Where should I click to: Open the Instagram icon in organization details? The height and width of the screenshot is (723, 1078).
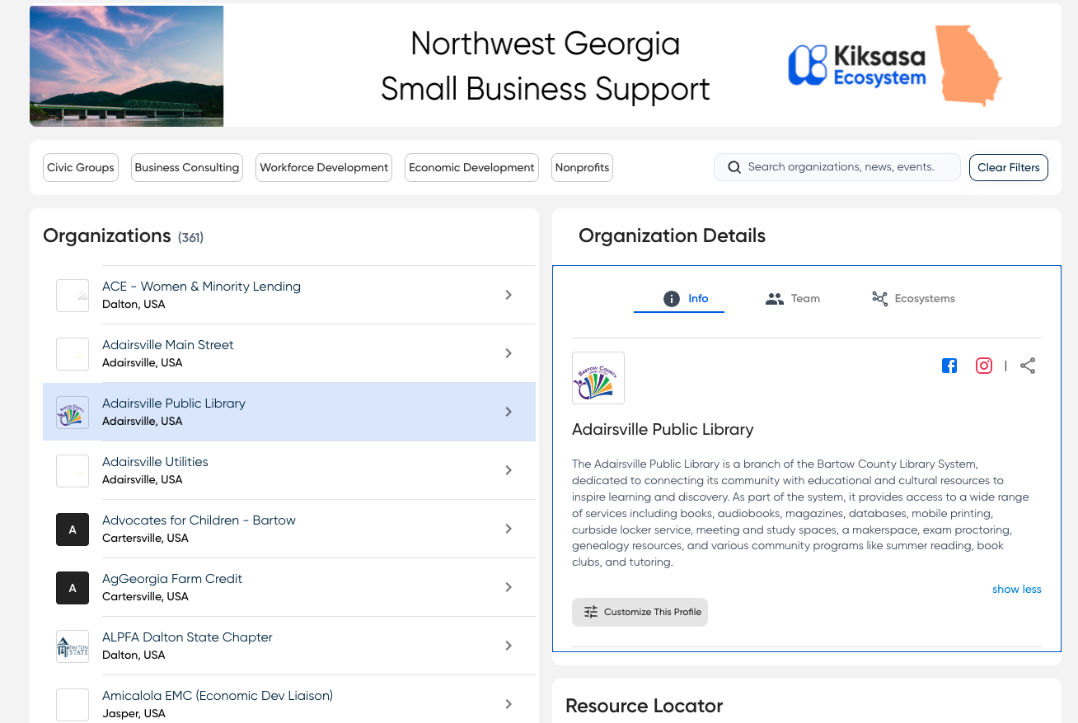pos(984,366)
